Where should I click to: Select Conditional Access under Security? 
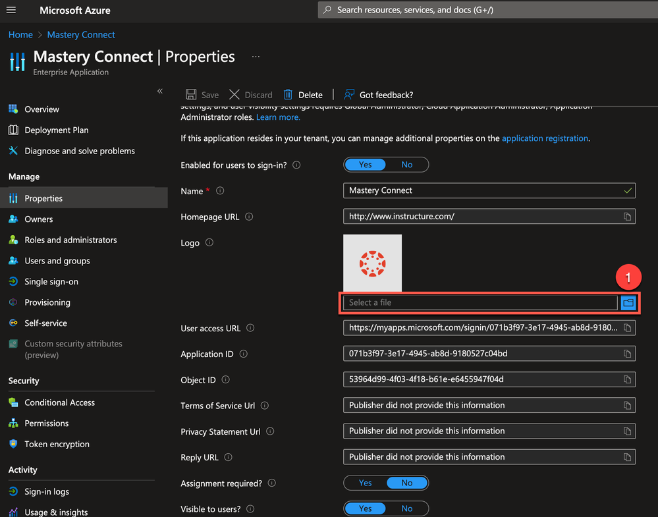(x=59, y=402)
